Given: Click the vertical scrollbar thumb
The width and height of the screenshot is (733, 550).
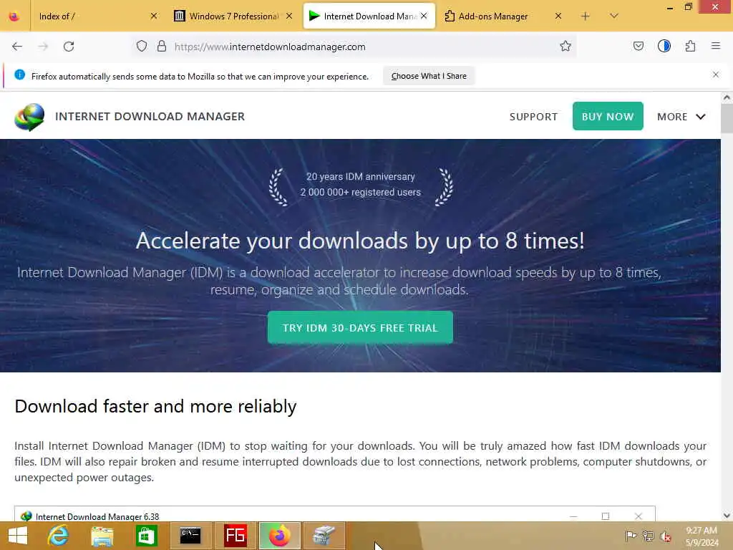Looking at the screenshot, I should pos(727,119).
